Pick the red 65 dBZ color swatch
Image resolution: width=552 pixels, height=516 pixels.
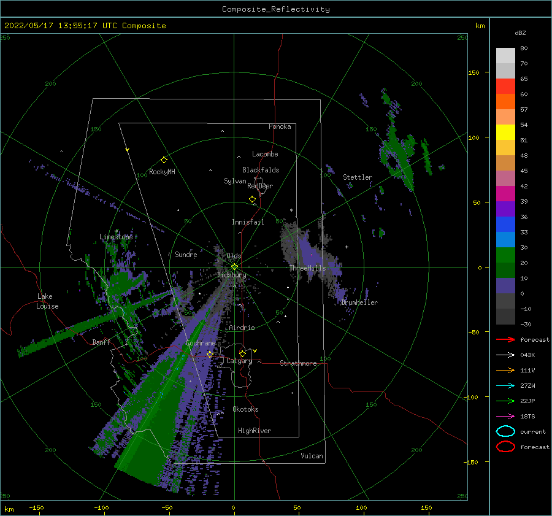(505, 87)
